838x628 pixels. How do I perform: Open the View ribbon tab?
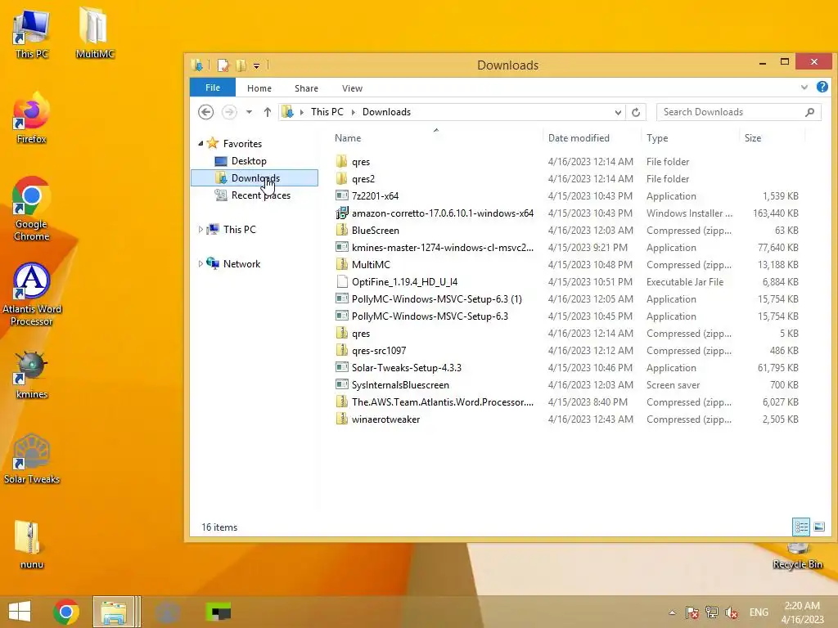tap(352, 88)
